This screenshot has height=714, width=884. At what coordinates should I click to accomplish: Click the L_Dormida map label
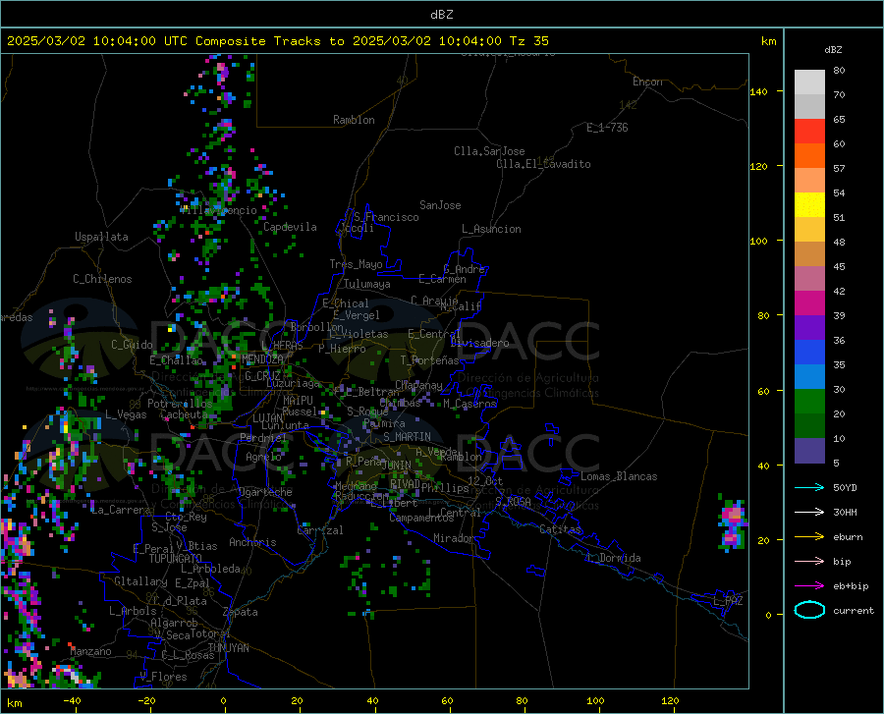click(614, 558)
